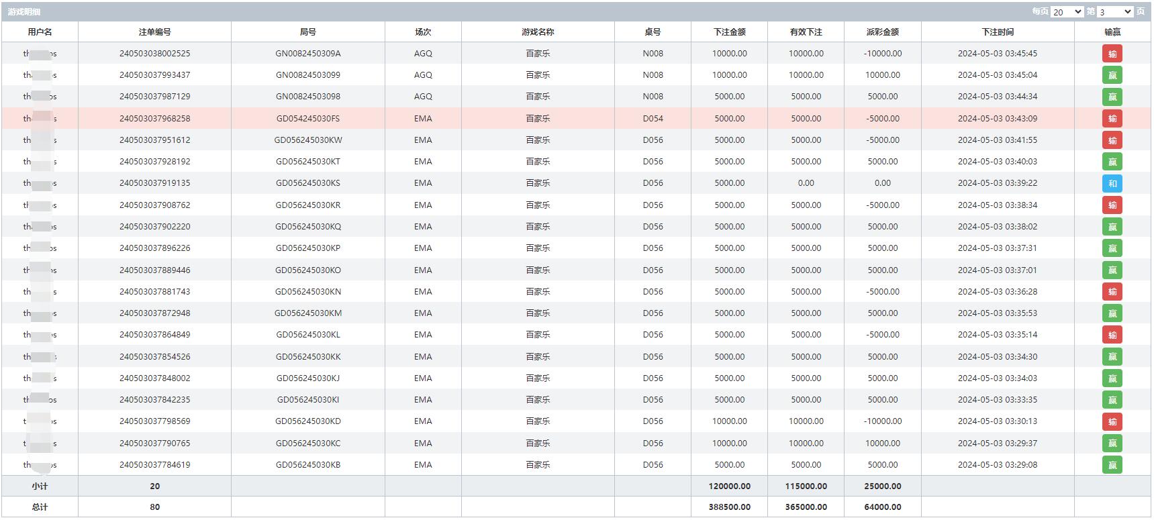Click payout -10000.00 in row GD056245030KD

[x=882, y=421]
